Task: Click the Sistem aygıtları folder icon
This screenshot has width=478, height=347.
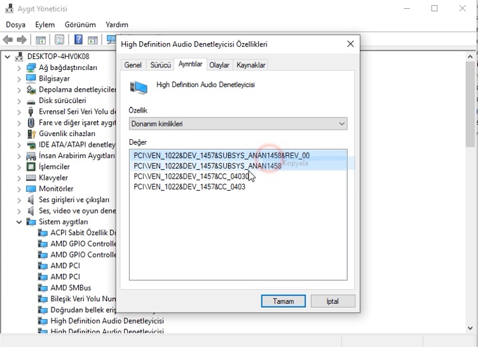Action: [x=31, y=222]
